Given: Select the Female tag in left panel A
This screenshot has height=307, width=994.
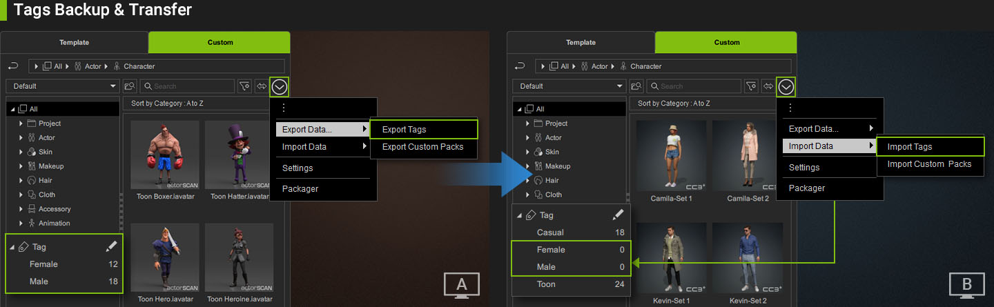Looking at the screenshot, I should click(43, 264).
